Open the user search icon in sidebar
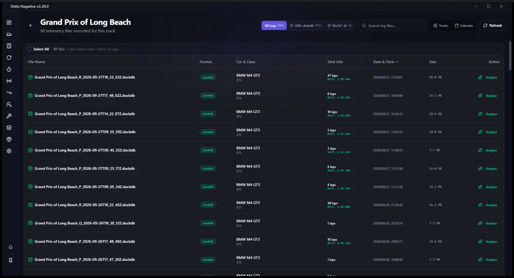Screen dimensions: 514x278 pyautogui.click(x=9, y=104)
